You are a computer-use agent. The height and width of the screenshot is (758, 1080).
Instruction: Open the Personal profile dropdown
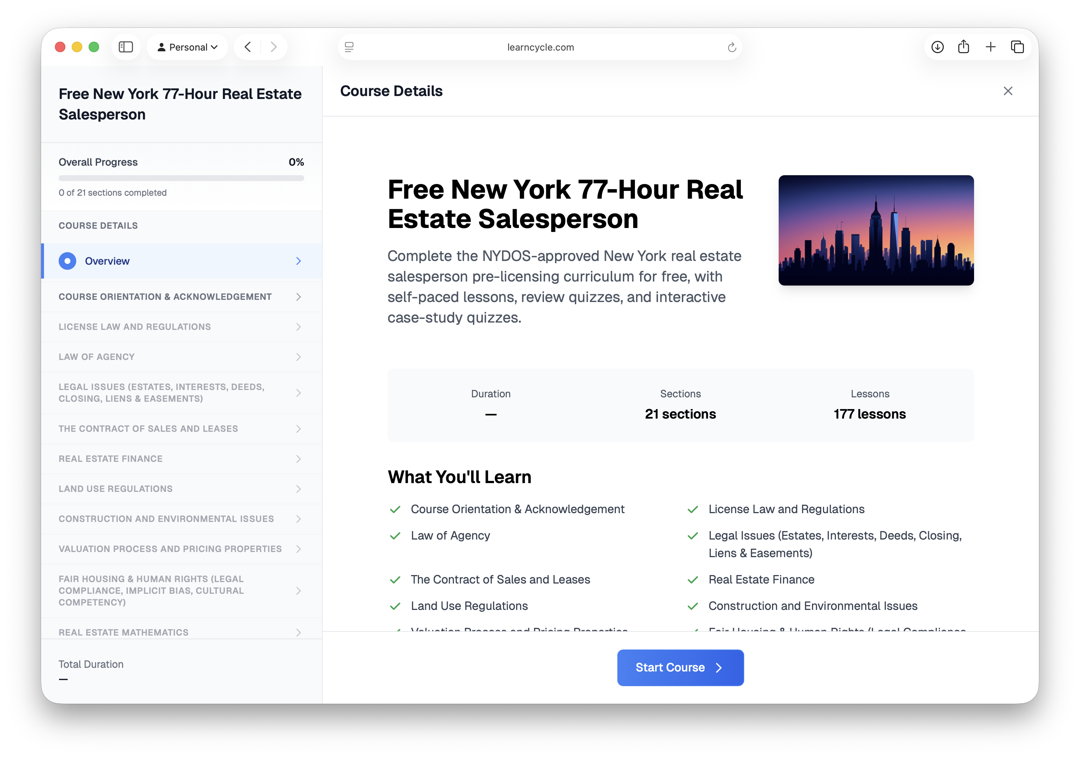pyautogui.click(x=187, y=47)
